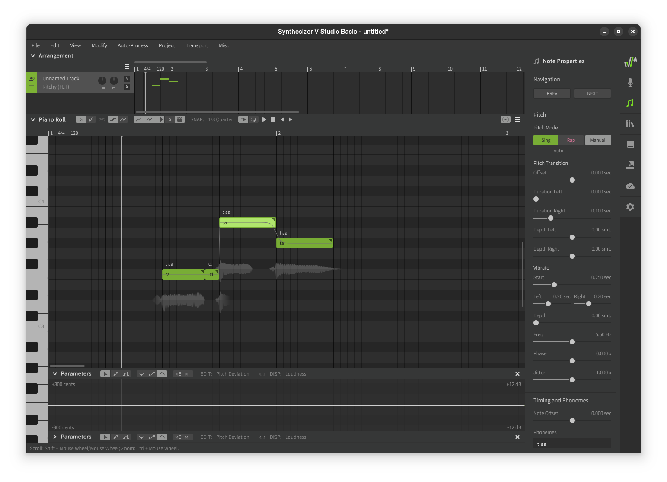The height and width of the screenshot is (482, 667).
Task: Open the Modify menu
Action: click(99, 45)
